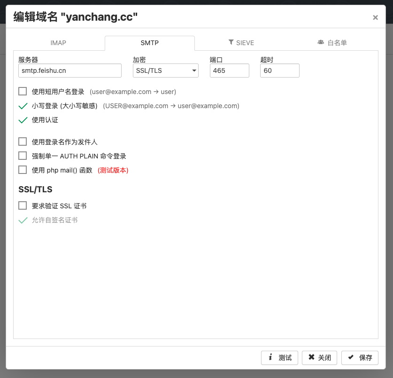Click the X icon on 关闭 button
Viewport: 393px width, 378px height.
(x=311, y=358)
